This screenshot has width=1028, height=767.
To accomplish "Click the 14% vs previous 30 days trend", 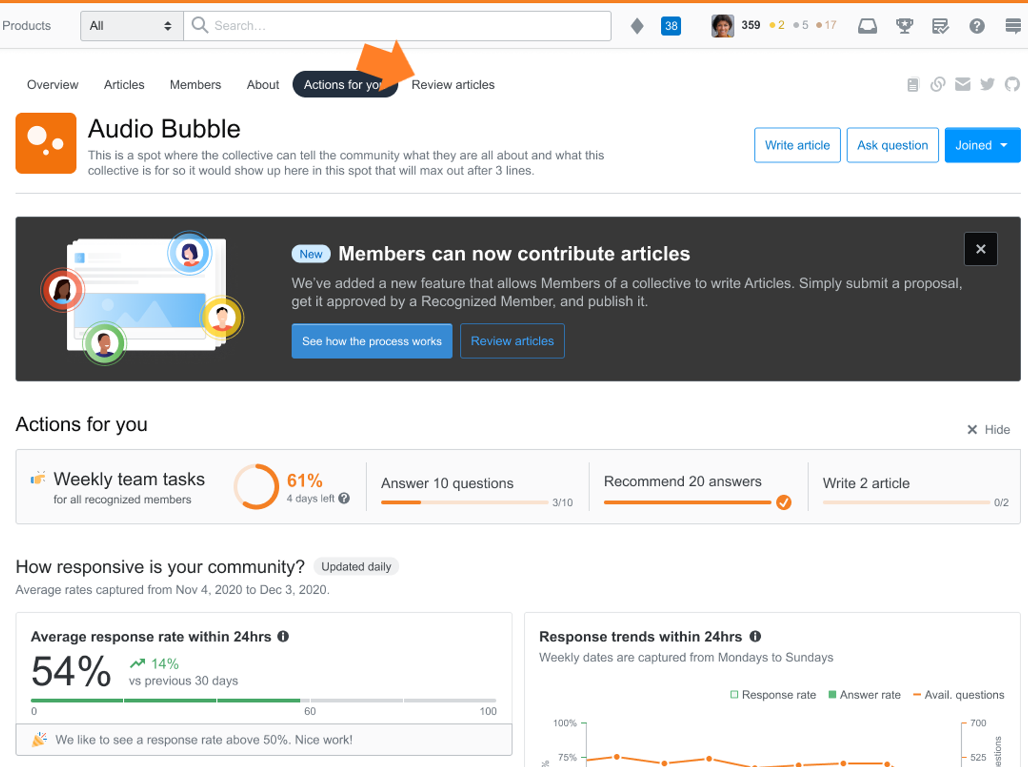I will pos(183,672).
